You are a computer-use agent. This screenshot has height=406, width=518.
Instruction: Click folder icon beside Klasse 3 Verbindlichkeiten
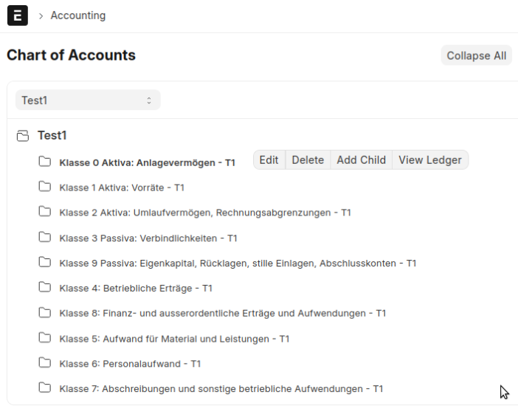click(45, 237)
